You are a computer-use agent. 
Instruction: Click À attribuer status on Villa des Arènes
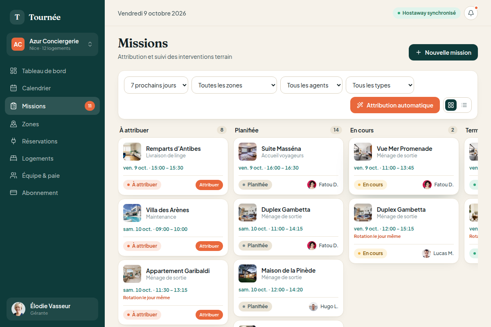[x=142, y=246]
